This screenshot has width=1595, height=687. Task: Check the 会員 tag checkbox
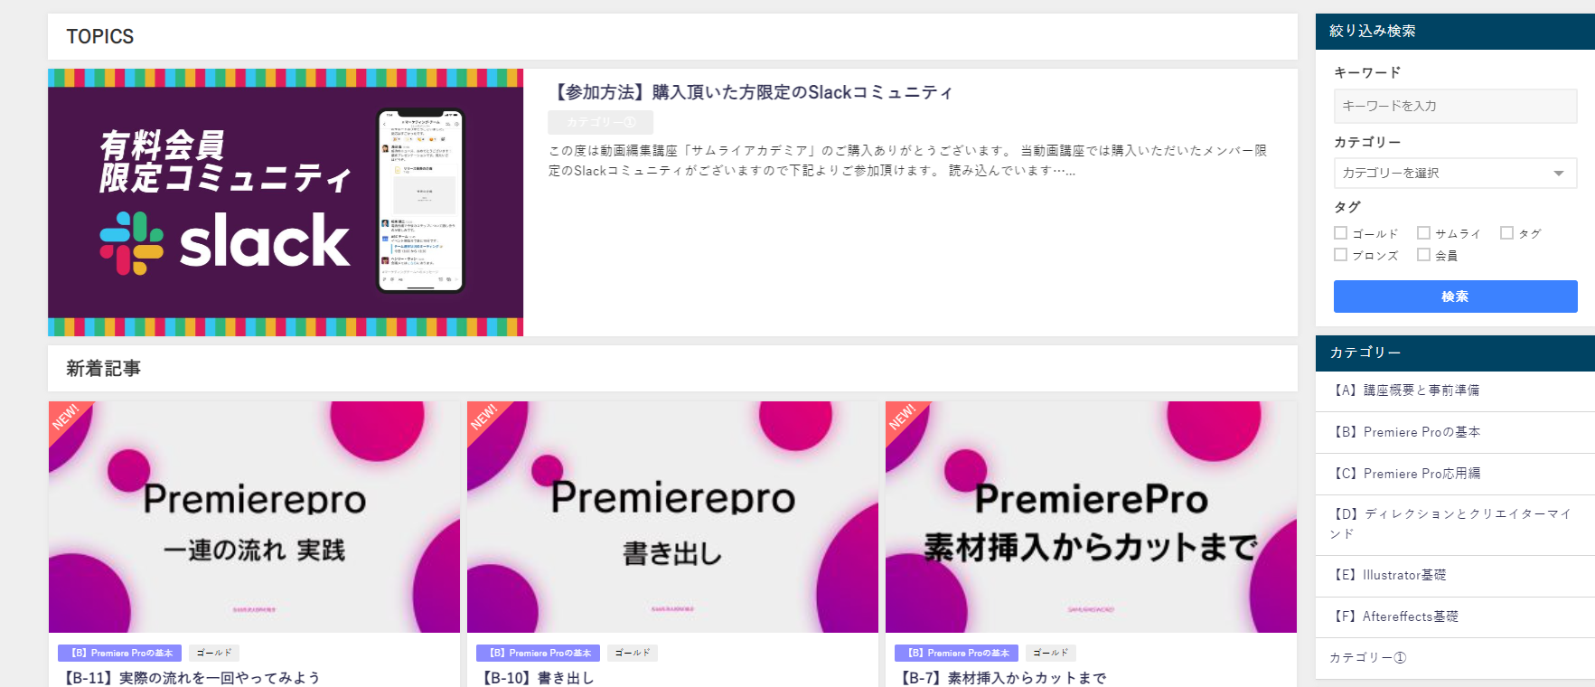(1423, 255)
